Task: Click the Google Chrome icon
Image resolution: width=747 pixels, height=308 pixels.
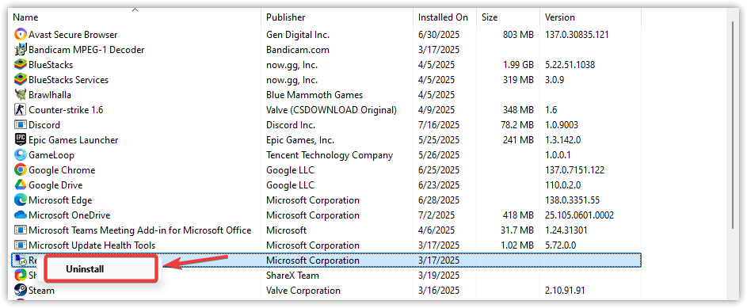Action: [21, 170]
